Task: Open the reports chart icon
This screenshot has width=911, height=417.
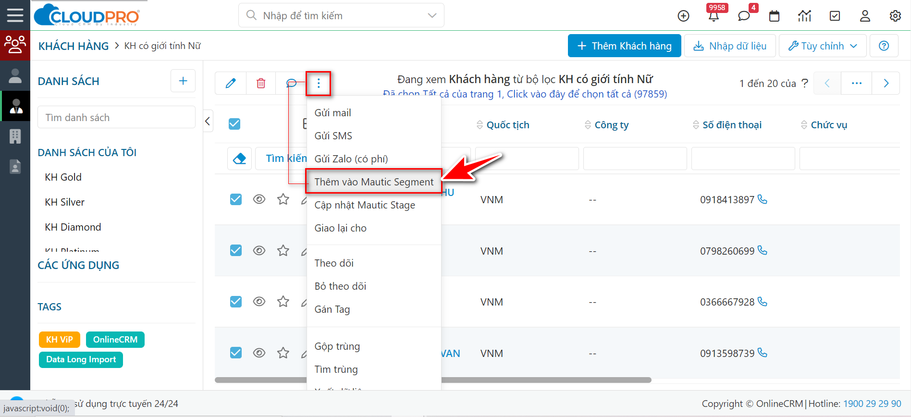Action: point(804,16)
